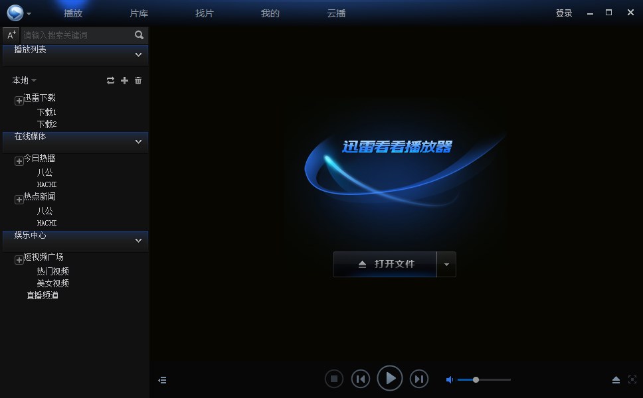
Task: Click the add file plus icon
Action: [x=124, y=80]
